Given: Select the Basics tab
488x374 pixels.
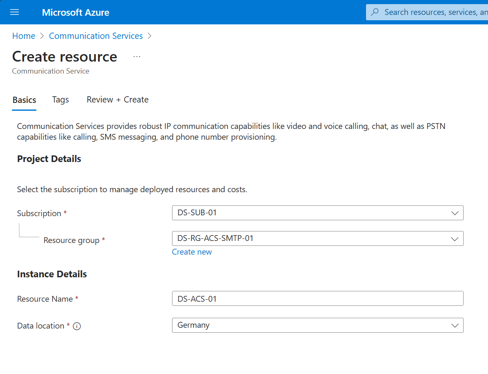Looking at the screenshot, I should click(x=24, y=100).
